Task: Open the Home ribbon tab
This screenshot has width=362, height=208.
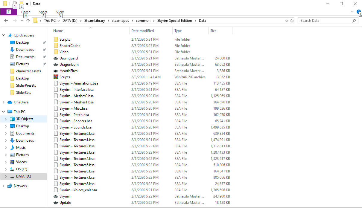Action: (26, 12)
